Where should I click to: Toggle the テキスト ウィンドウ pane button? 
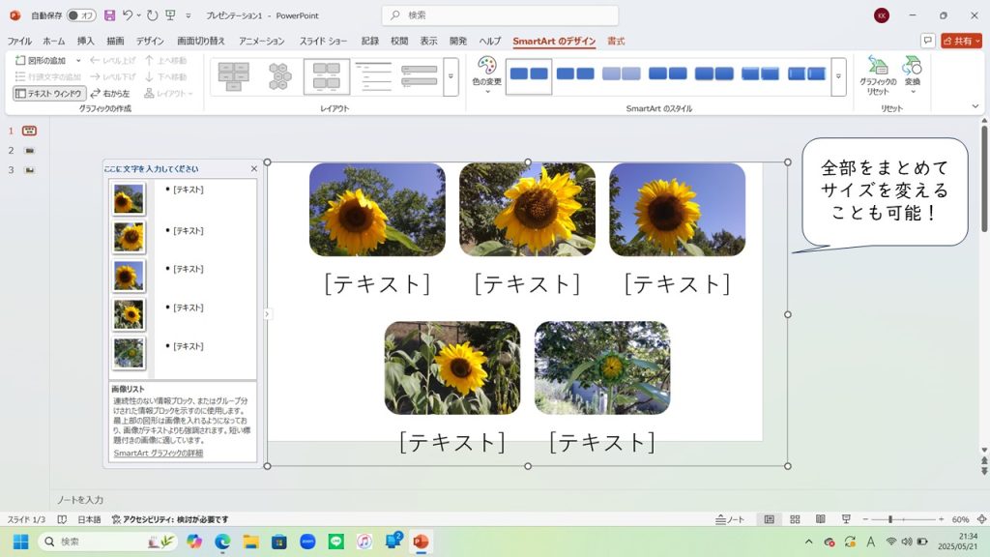point(49,93)
